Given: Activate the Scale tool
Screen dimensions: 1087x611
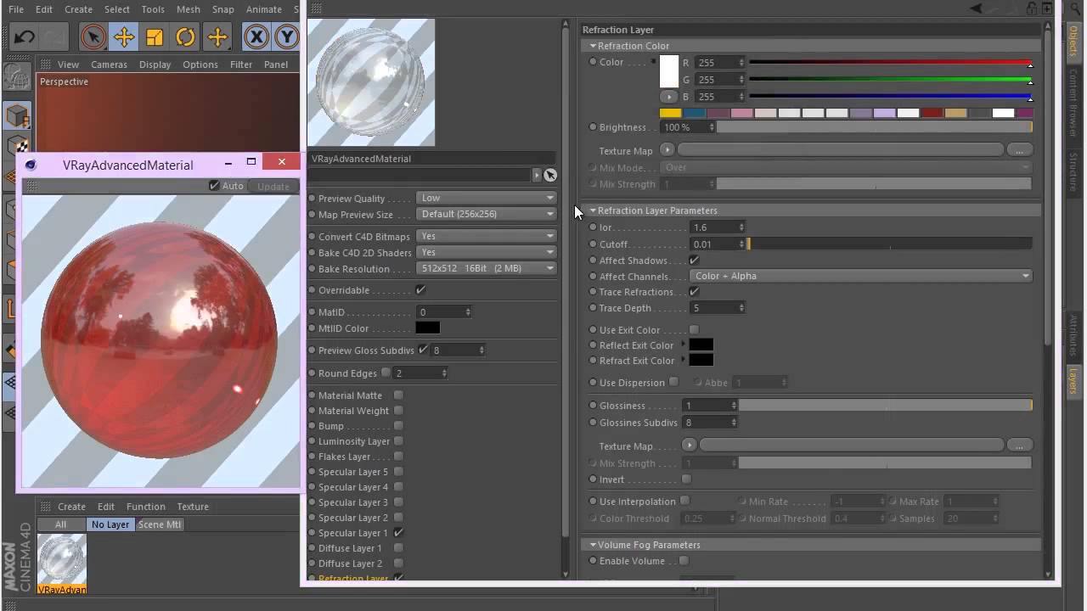Looking at the screenshot, I should pos(155,36).
